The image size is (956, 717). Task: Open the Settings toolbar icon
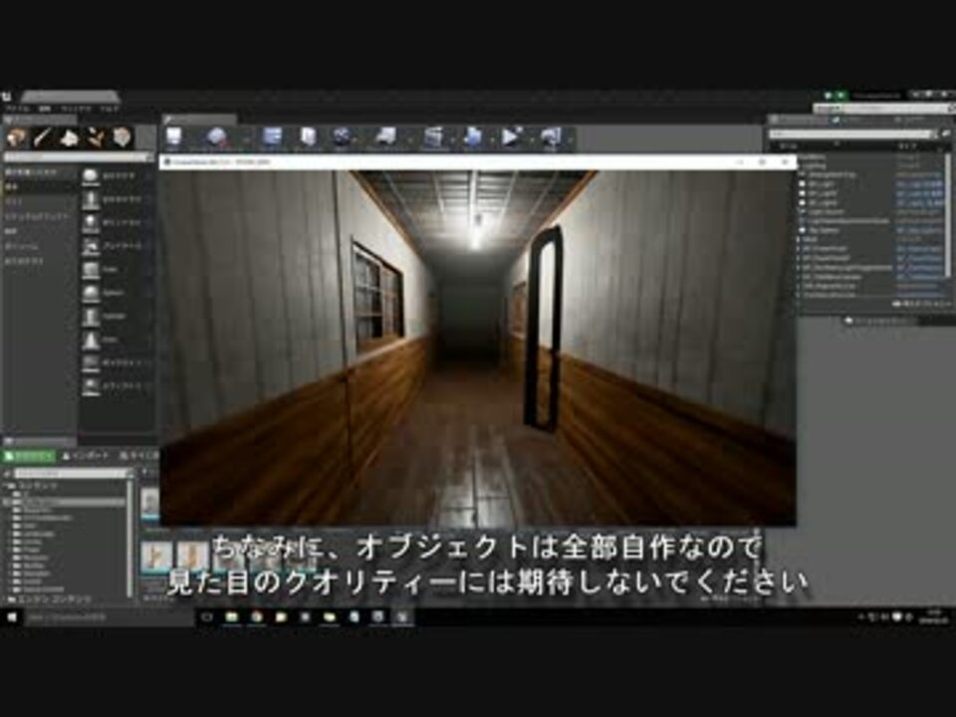coord(343,137)
